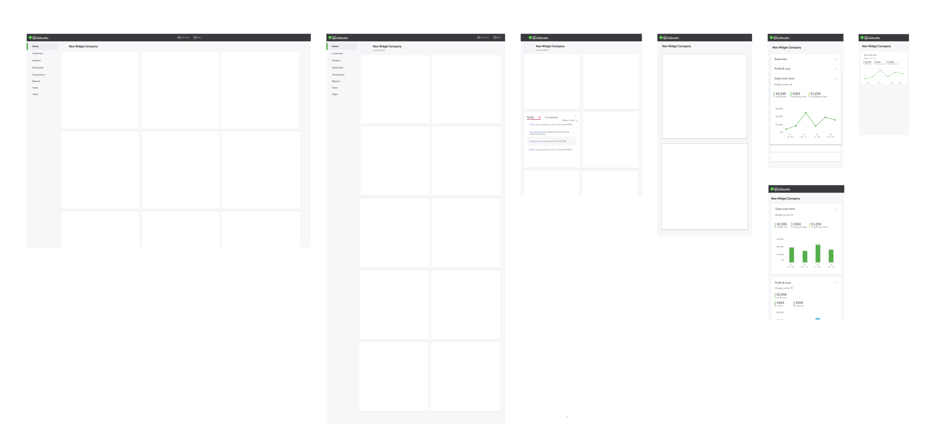Expand the collapsed Profit & Loss row
Image resolution: width=935 pixels, height=445 pixels.
click(x=806, y=69)
